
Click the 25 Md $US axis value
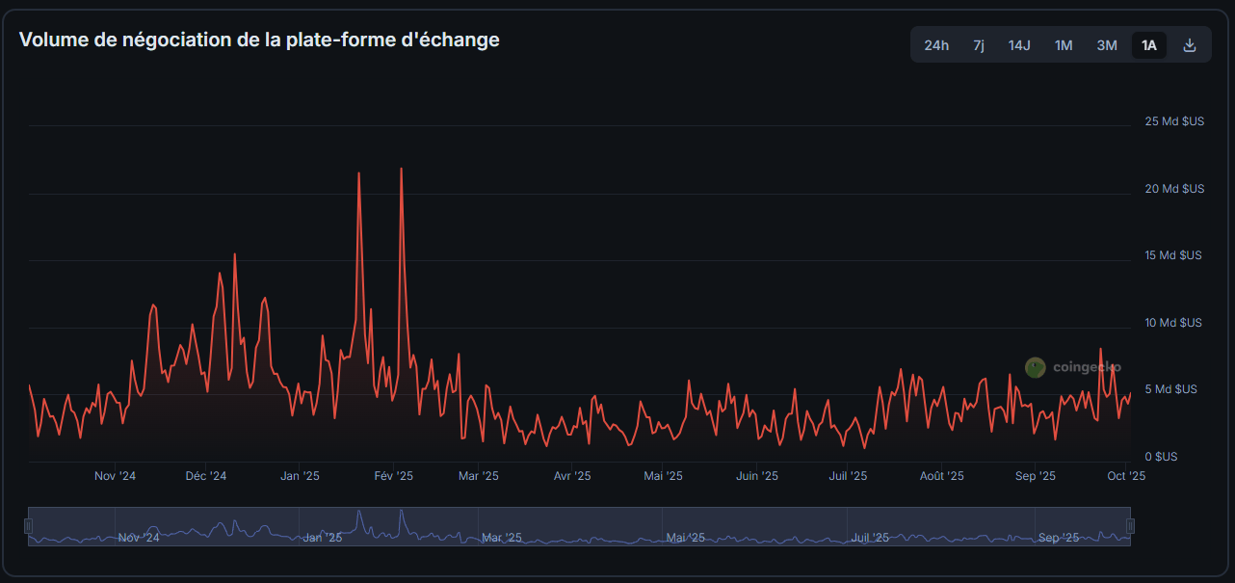[1173, 120]
